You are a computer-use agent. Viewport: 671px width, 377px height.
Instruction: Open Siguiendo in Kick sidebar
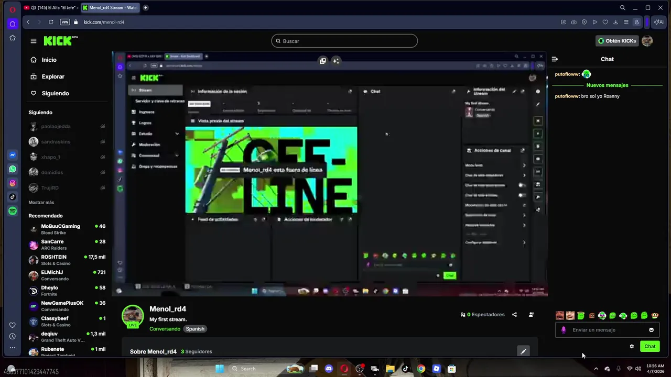(49, 93)
